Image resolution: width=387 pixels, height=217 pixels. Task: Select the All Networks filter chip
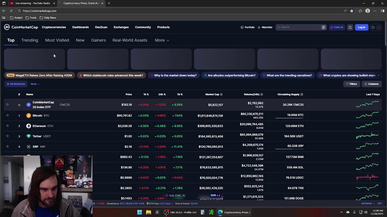point(16,84)
